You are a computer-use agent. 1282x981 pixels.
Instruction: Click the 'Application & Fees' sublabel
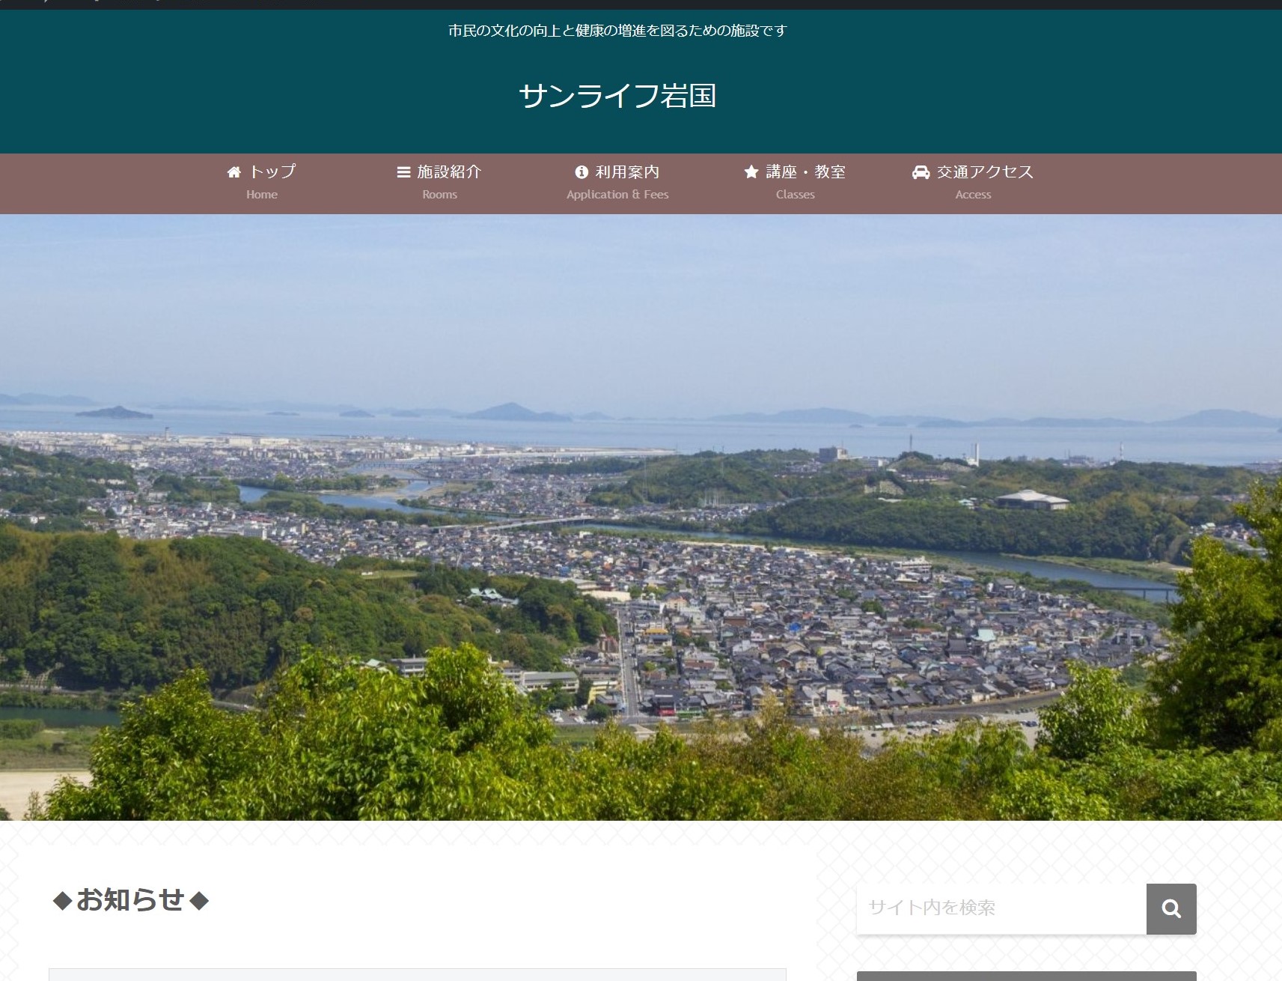click(x=617, y=195)
